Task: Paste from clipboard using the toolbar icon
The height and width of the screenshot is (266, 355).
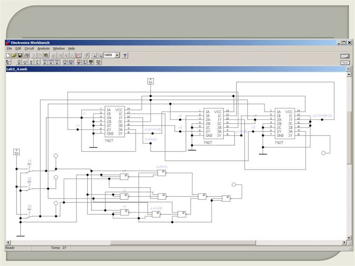Action: (x=46, y=55)
